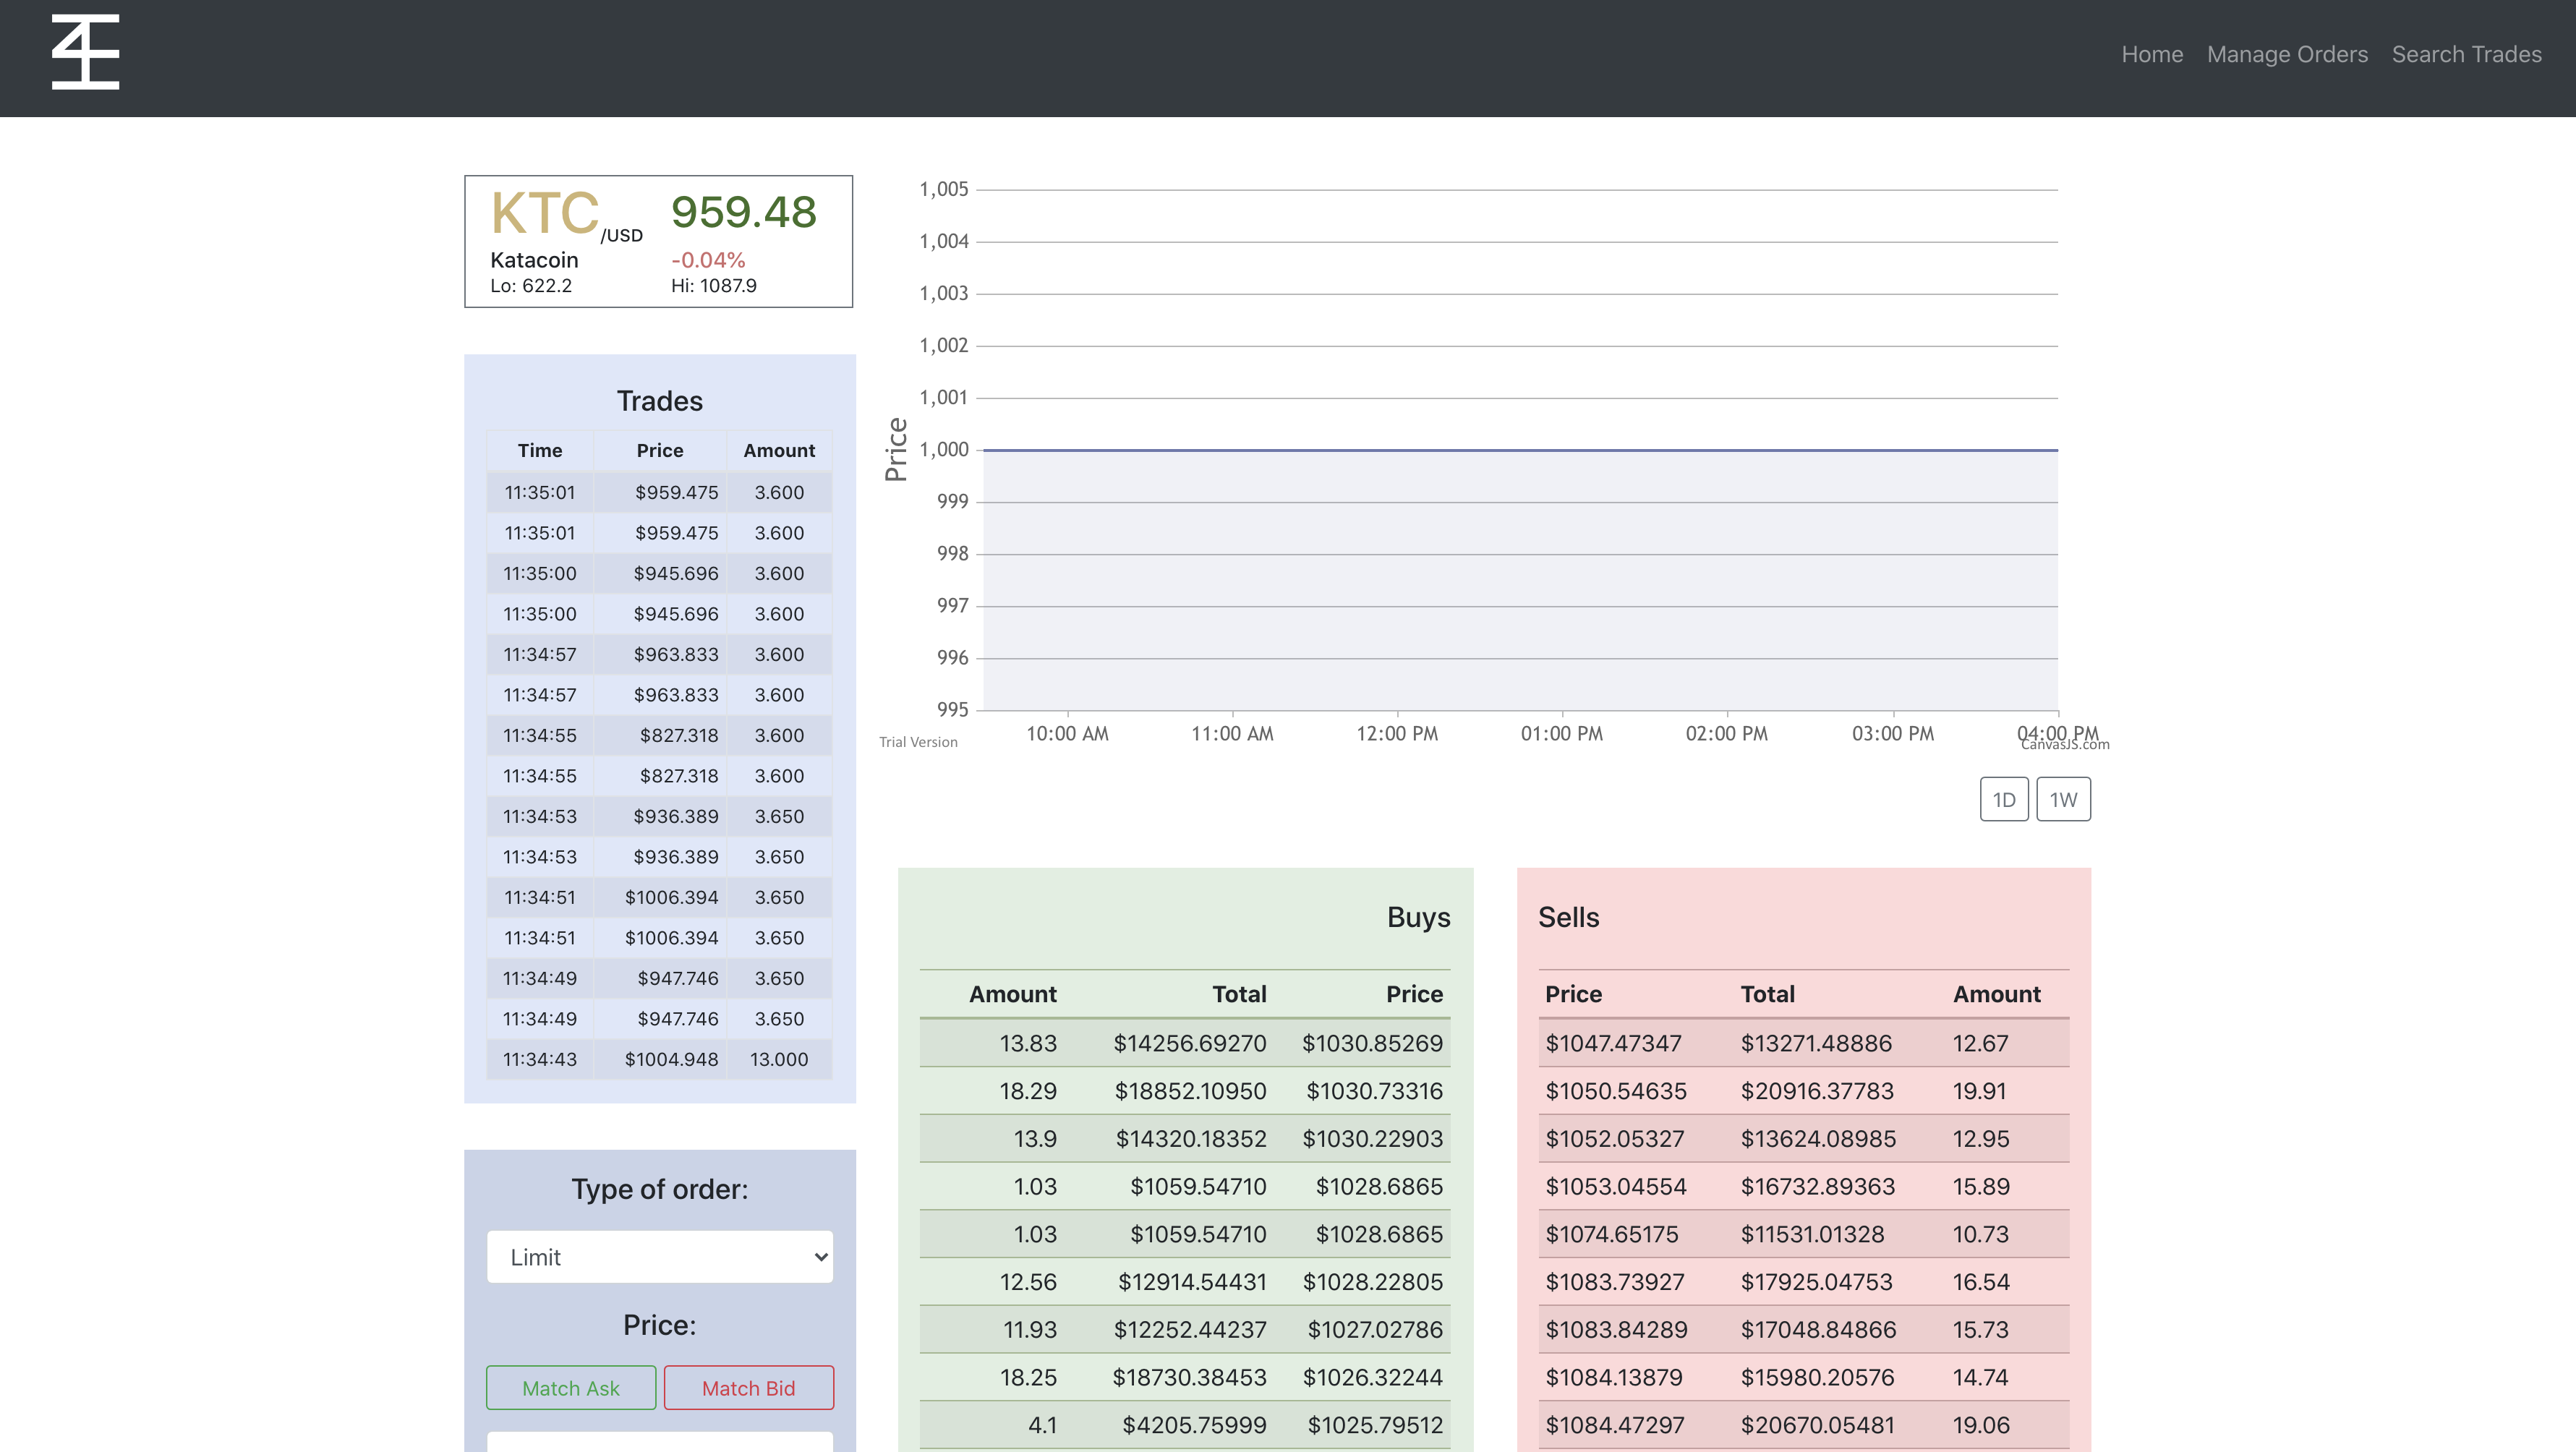The height and width of the screenshot is (1452, 2576).
Task: Click buy order total $18852.10950
Action: click(x=1190, y=1091)
